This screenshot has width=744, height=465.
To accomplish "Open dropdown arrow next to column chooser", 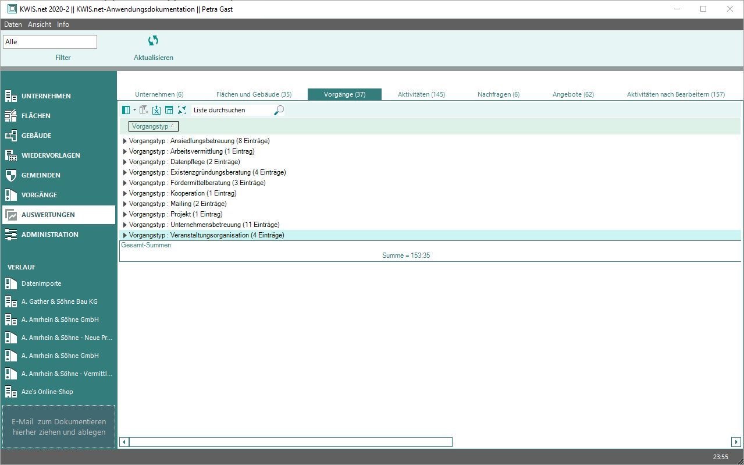I will (x=134, y=110).
